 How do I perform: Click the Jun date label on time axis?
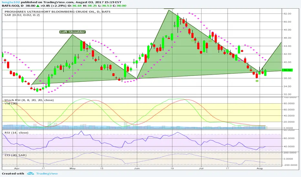(x=137, y=168)
